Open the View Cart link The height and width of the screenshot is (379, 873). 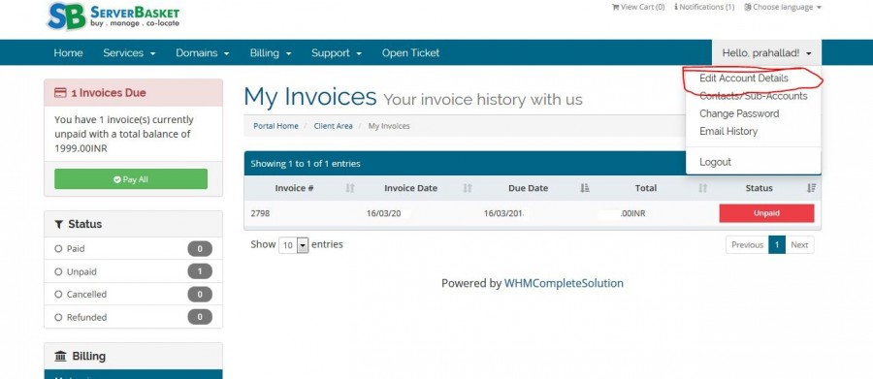tap(638, 7)
